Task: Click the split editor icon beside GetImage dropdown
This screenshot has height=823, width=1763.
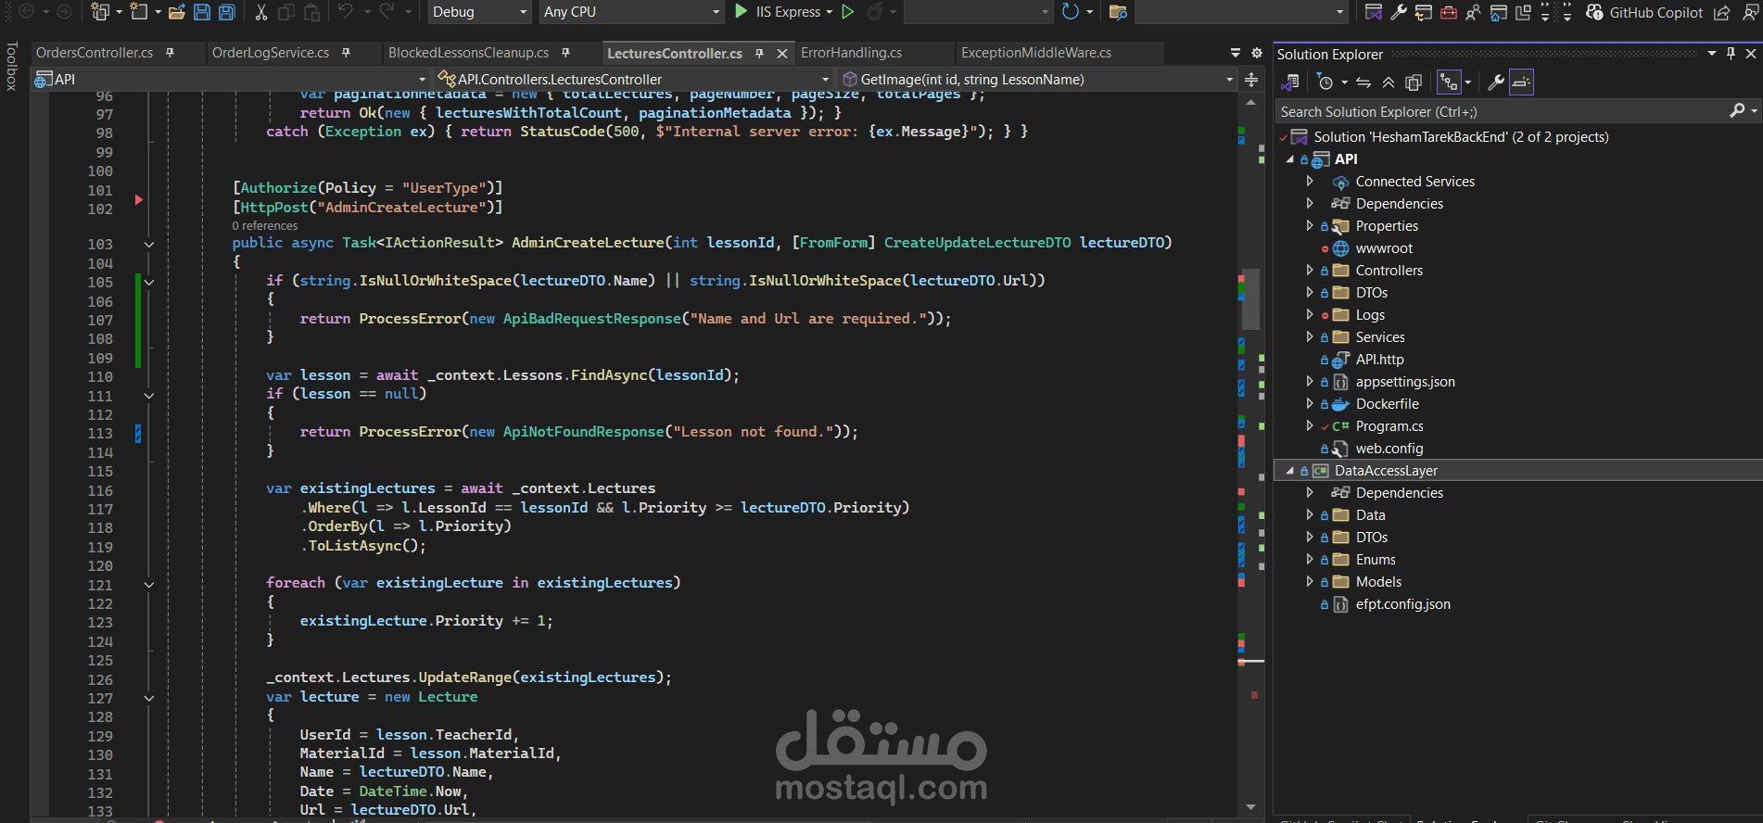Action: pyautogui.click(x=1251, y=80)
